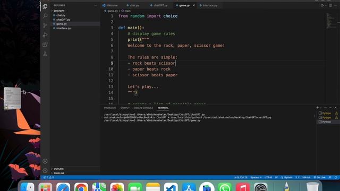The width and height of the screenshot is (340, 191).
Task: Close the game.py editor tab
Action: point(193,5)
